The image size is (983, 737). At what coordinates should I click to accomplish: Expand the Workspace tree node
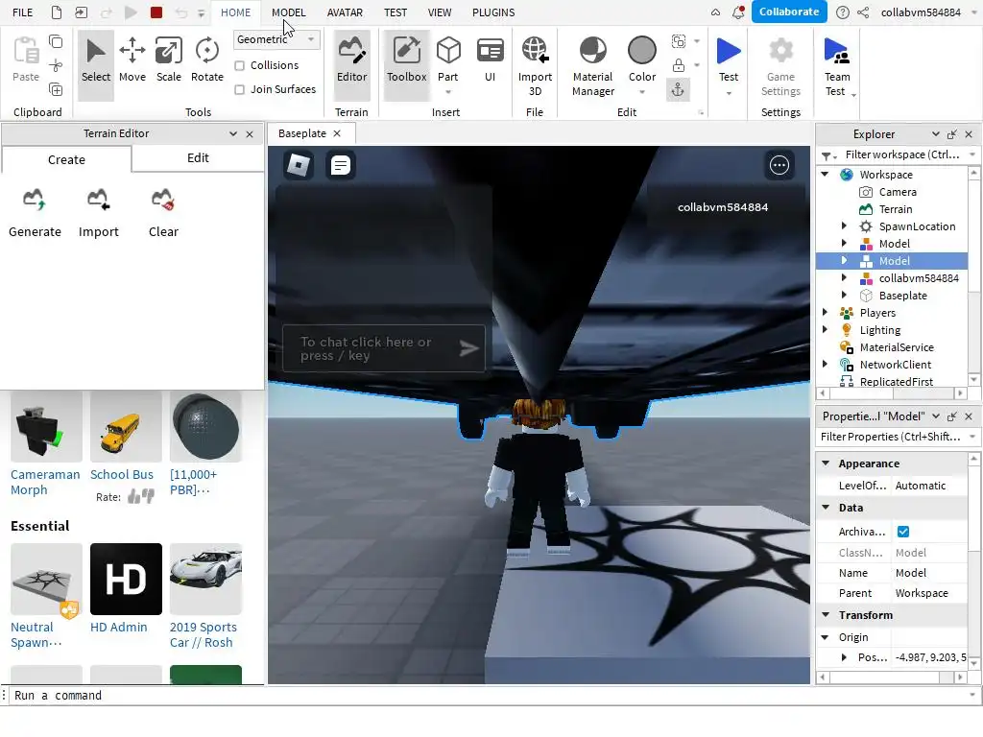825,175
